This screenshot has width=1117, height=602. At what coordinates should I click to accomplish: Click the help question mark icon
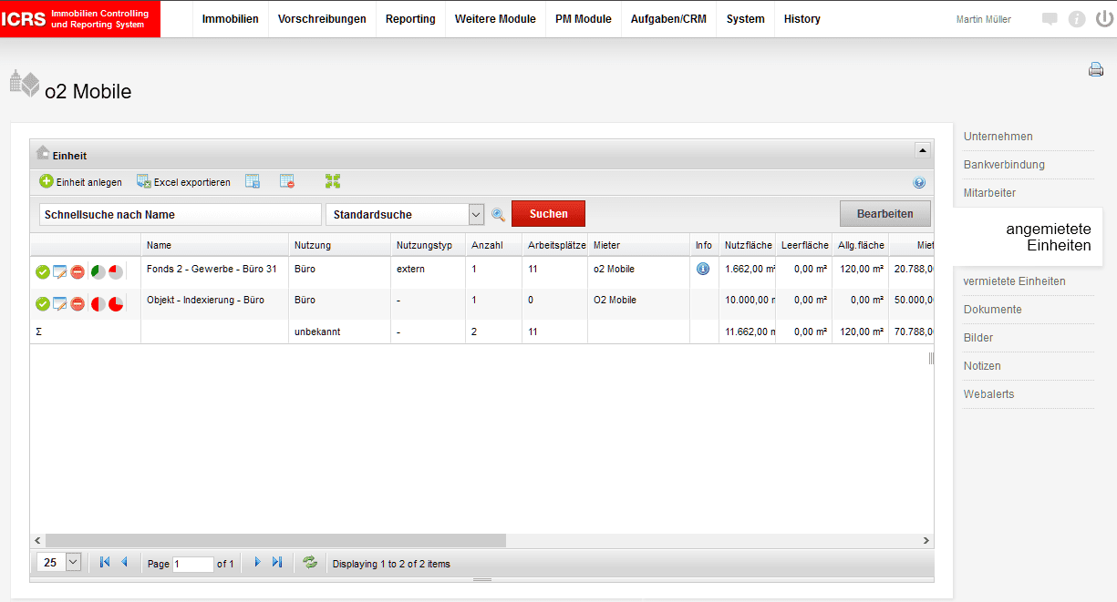[x=919, y=182]
